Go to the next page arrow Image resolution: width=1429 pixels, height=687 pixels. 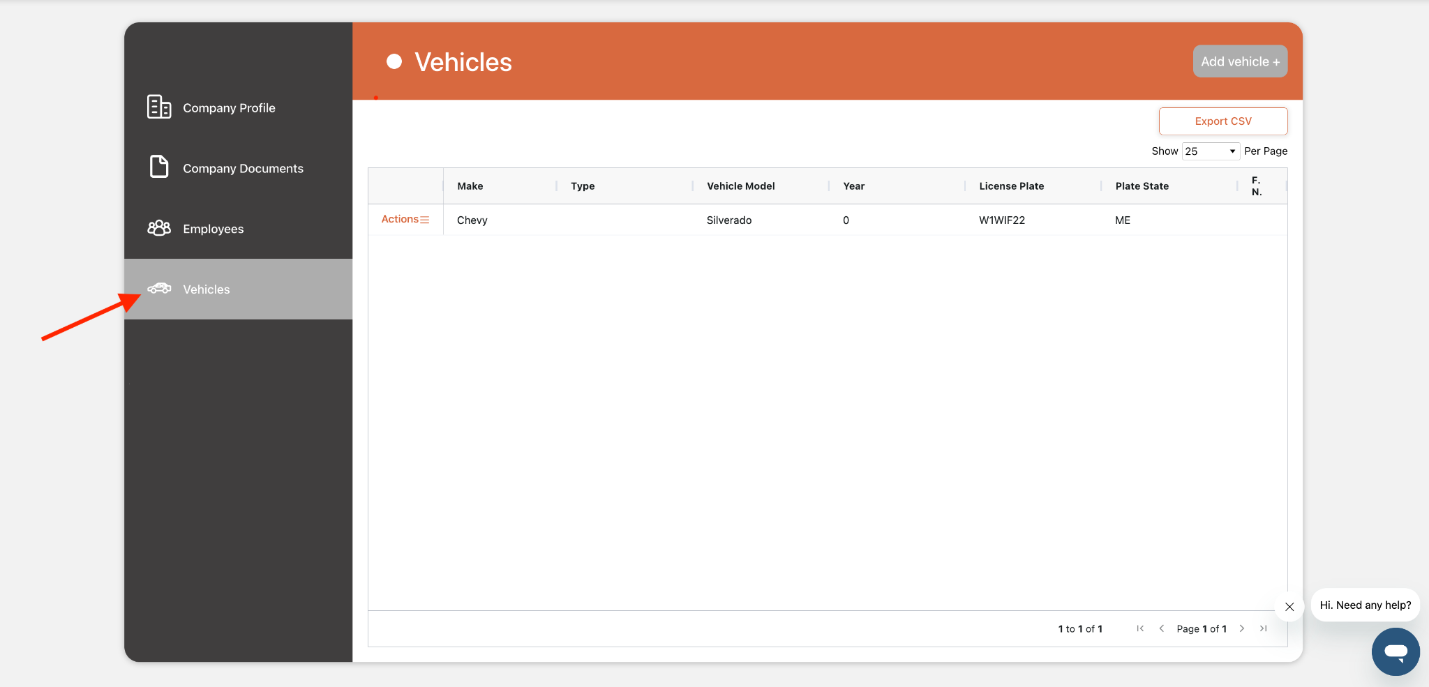click(x=1242, y=628)
